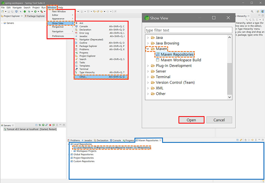This screenshot has width=265, height=183.
Task: Click the Show View list scrollbar down arrow
Action: click(x=230, y=97)
